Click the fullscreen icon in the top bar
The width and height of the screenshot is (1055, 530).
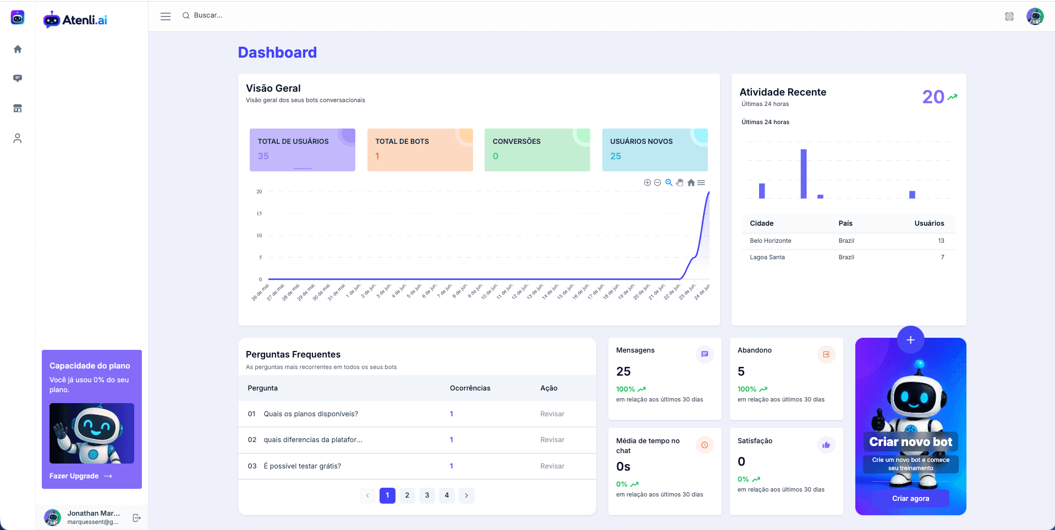click(1009, 16)
